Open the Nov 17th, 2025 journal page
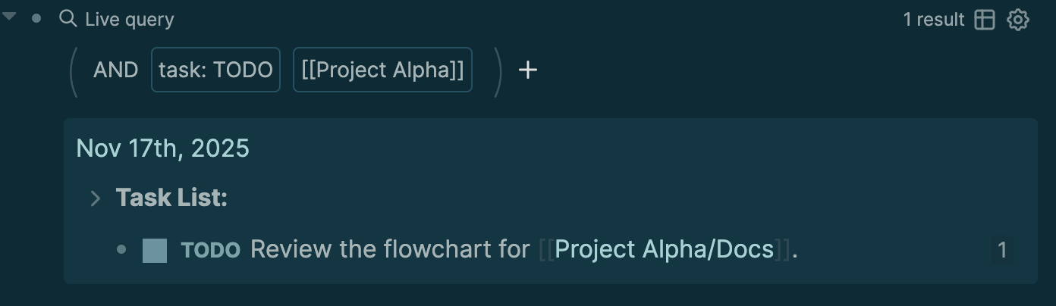 (x=162, y=148)
